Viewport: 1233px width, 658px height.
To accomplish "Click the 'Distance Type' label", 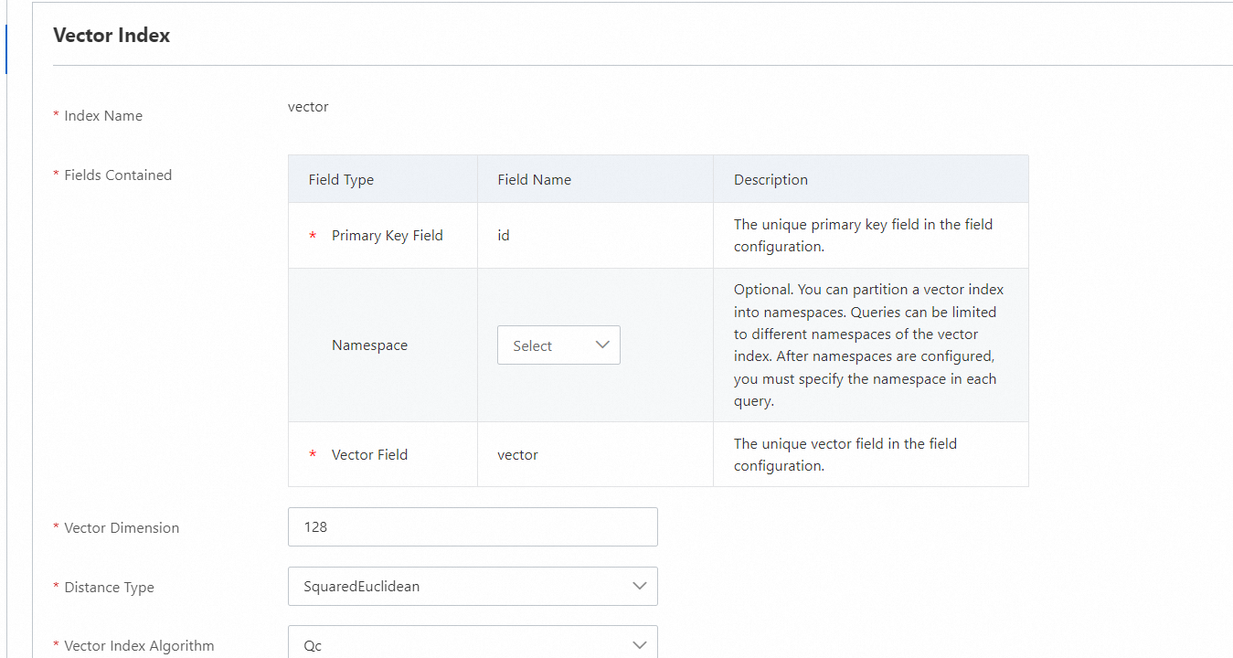I will (x=109, y=588).
